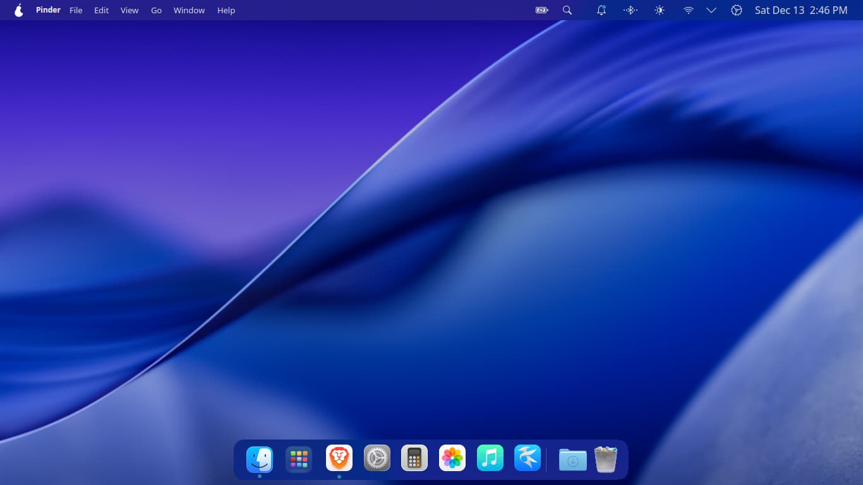Open the Edit menu
Image resolution: width=863 pixels, height=485 pixels.
tap(102, 10)
